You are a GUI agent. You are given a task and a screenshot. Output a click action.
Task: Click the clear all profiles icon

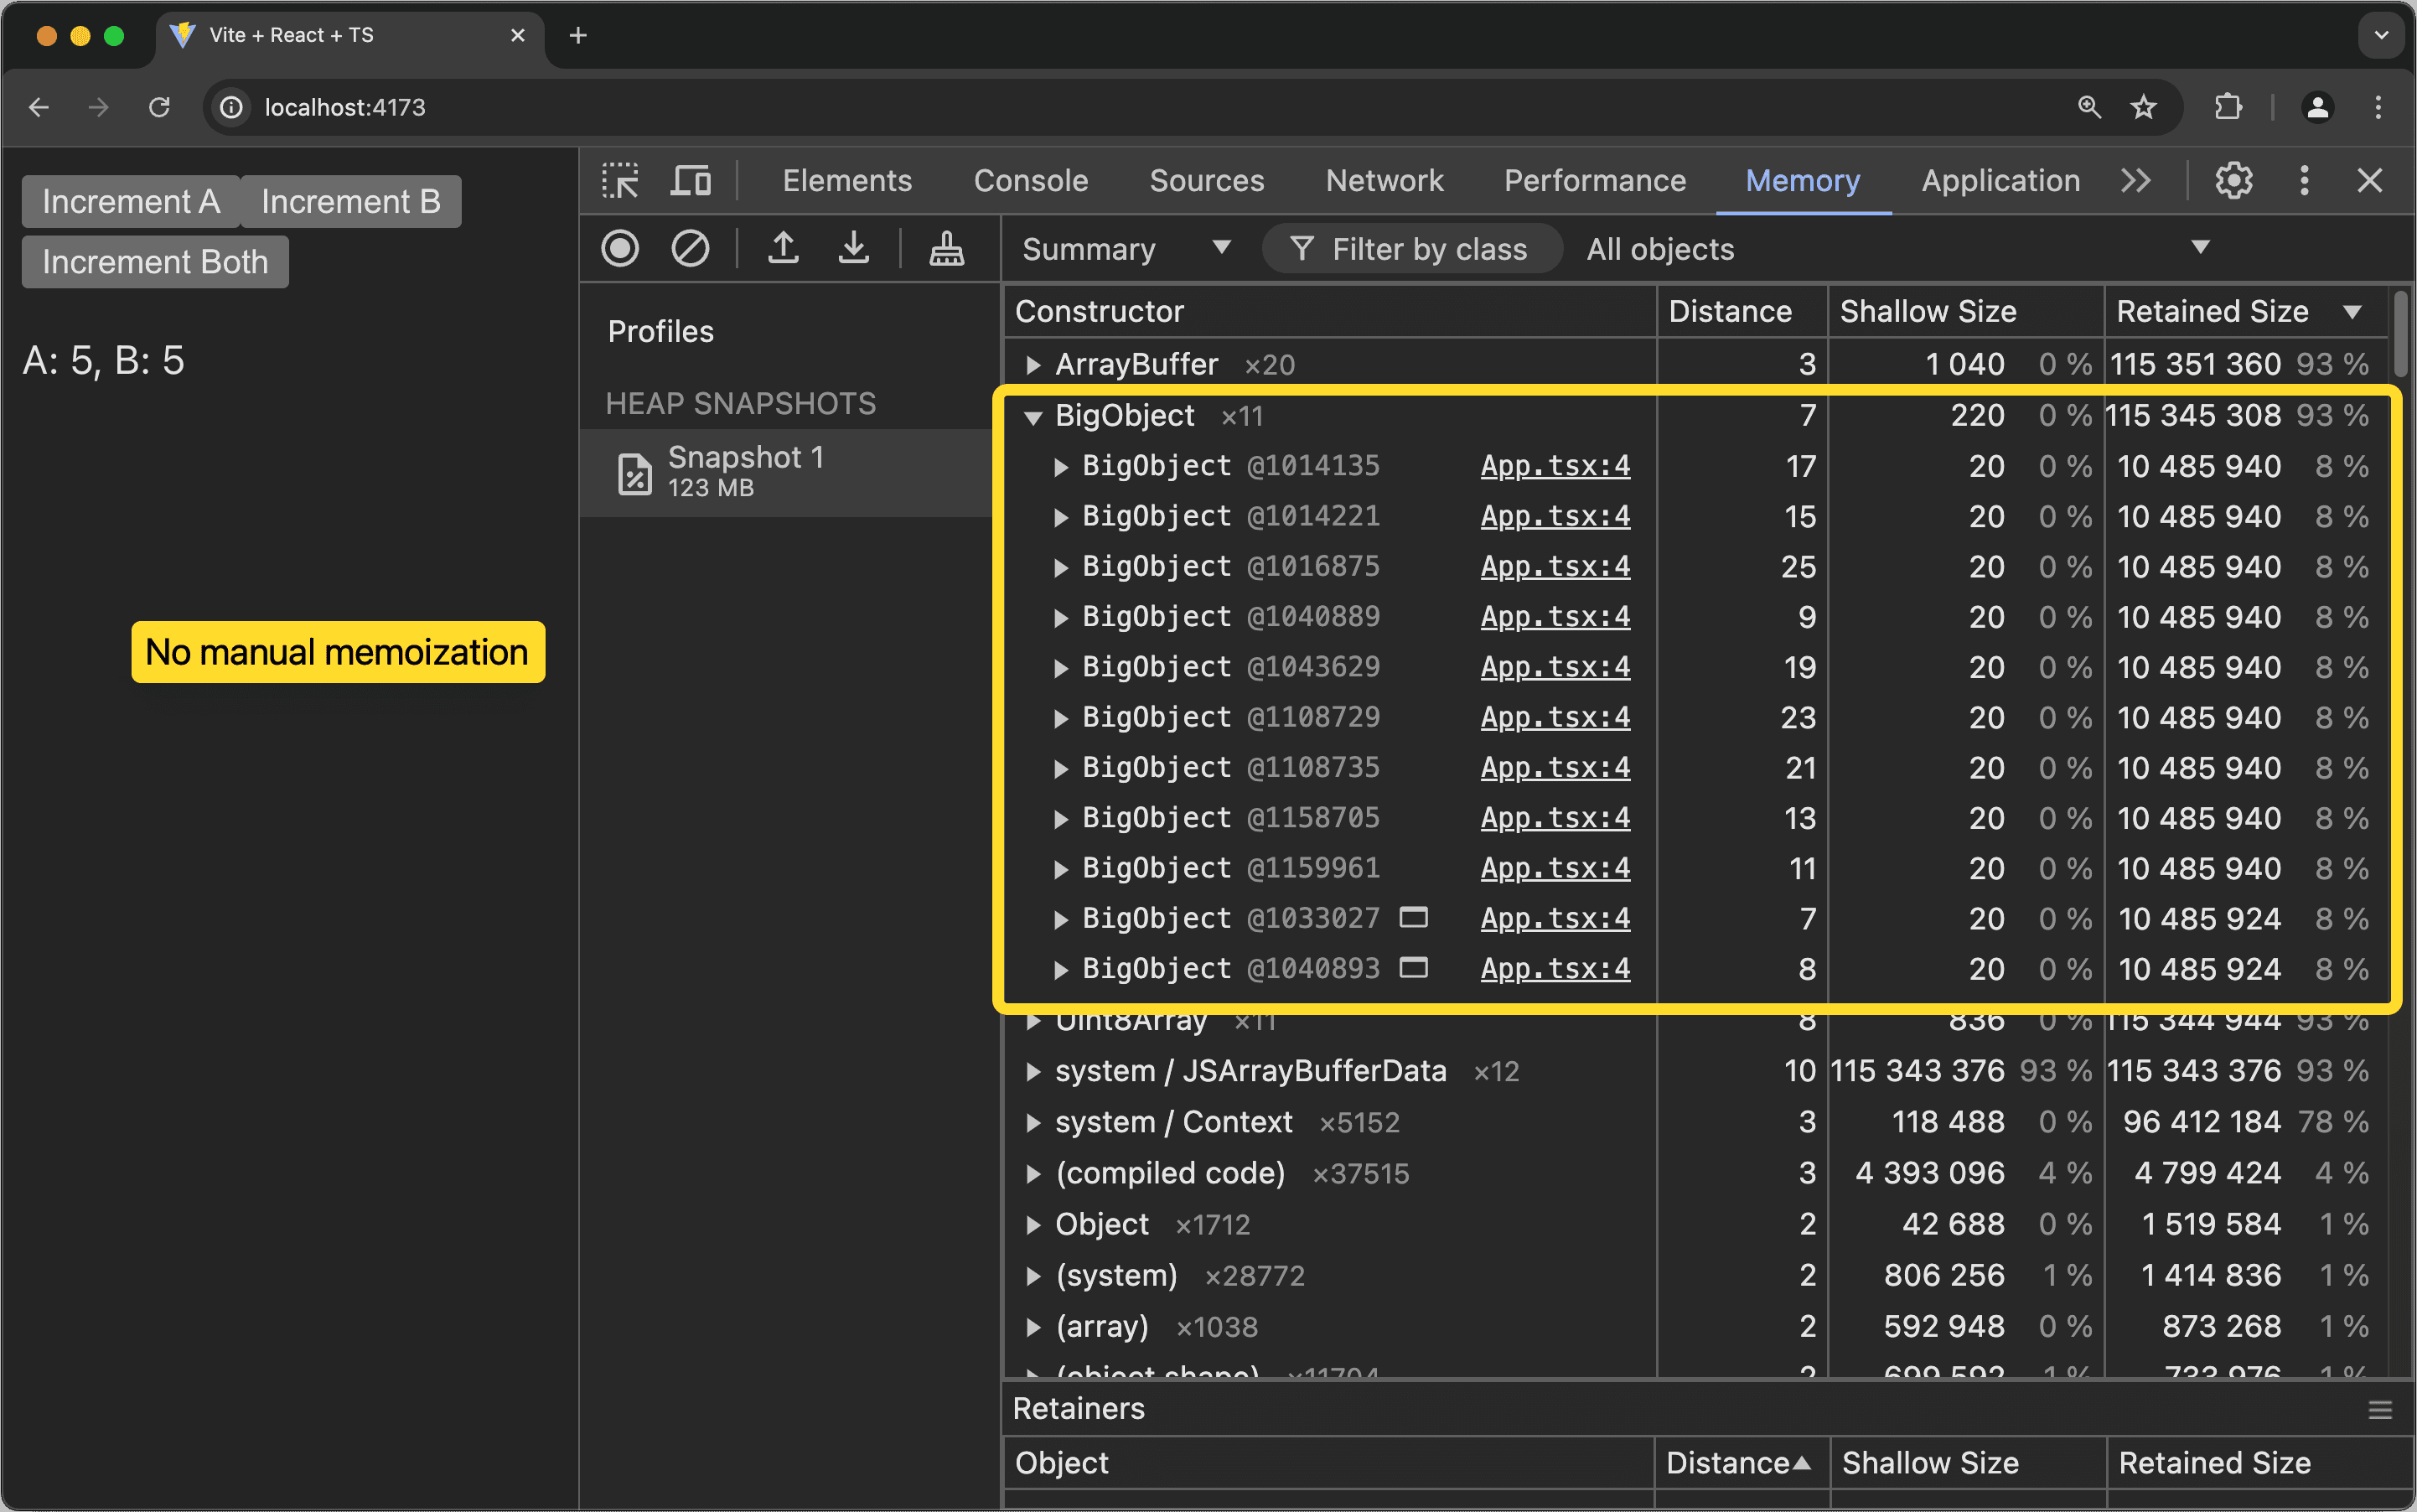(x=690, y=248)
